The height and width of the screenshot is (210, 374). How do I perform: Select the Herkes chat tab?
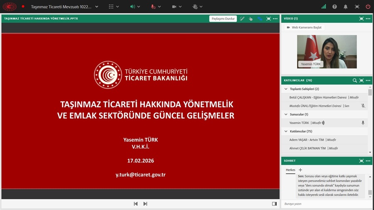(290, 170)
